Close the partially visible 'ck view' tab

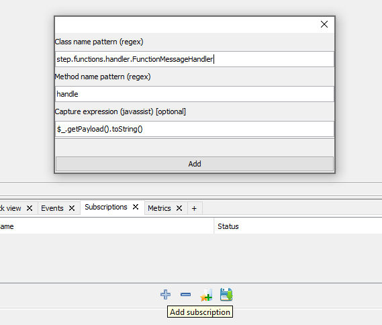click(30, 208)
